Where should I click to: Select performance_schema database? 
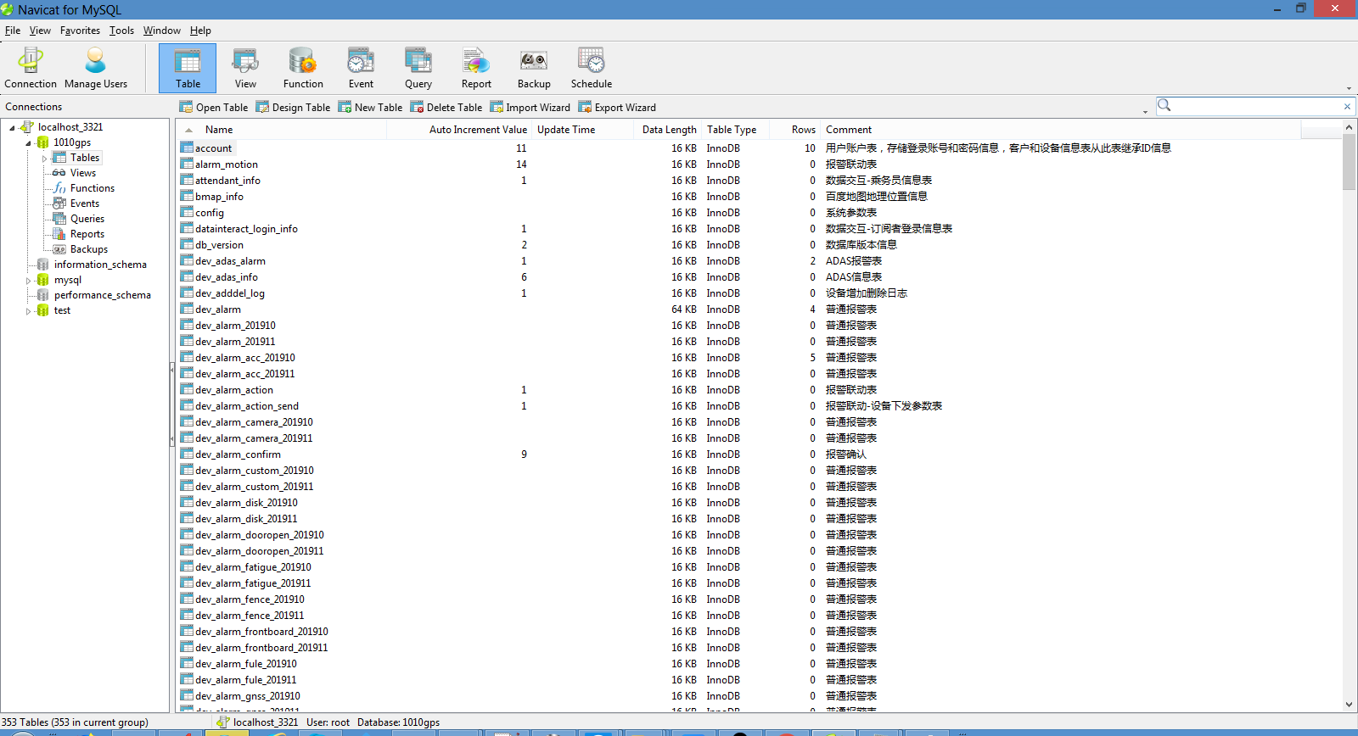pyautogui.click(x=102, y=295)
